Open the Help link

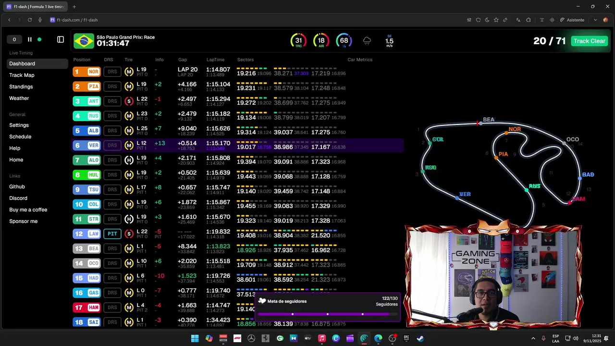click(x=15, y=148)
